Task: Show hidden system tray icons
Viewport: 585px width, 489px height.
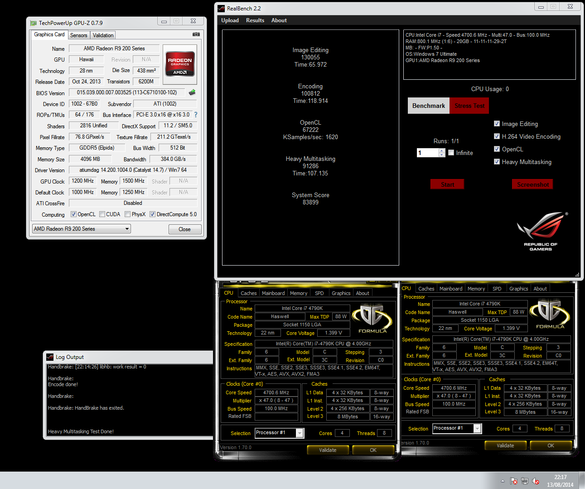Action: (x=503, y=481)
